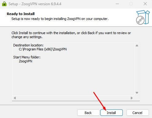Viewport: 152px width, 118px height.
Task: Cancel the ZoogVPN setup
Action: (138, 113)
